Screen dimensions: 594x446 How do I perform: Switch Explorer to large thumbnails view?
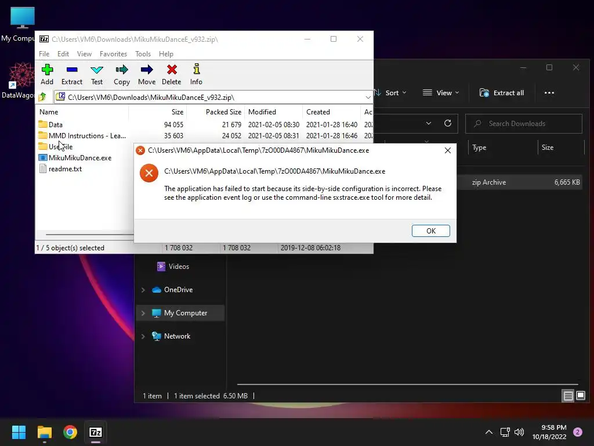pos(581,396)
